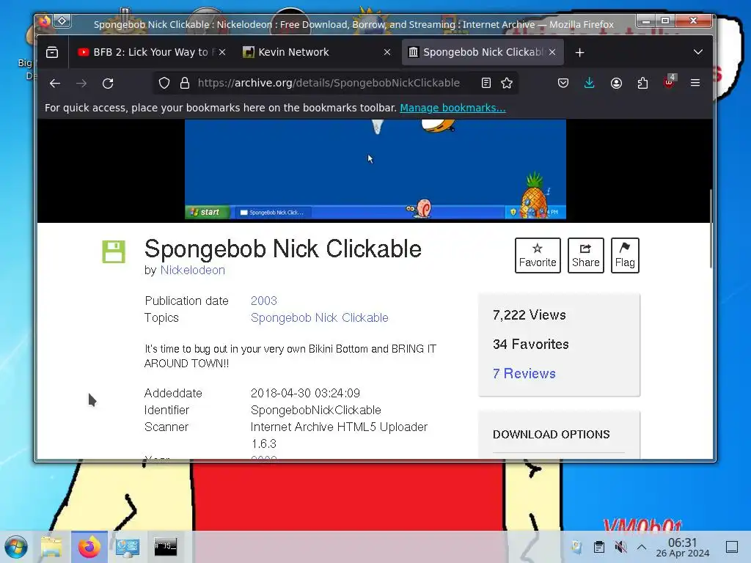Open Firefox hamburger application menu
This screenshot has height=563, width=751.
[x=695, y=84]
